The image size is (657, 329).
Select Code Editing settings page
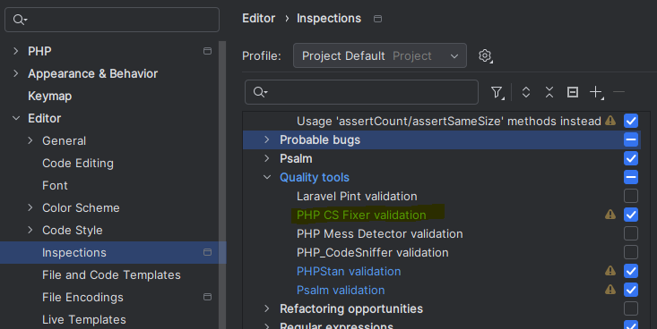coord(78,163)
